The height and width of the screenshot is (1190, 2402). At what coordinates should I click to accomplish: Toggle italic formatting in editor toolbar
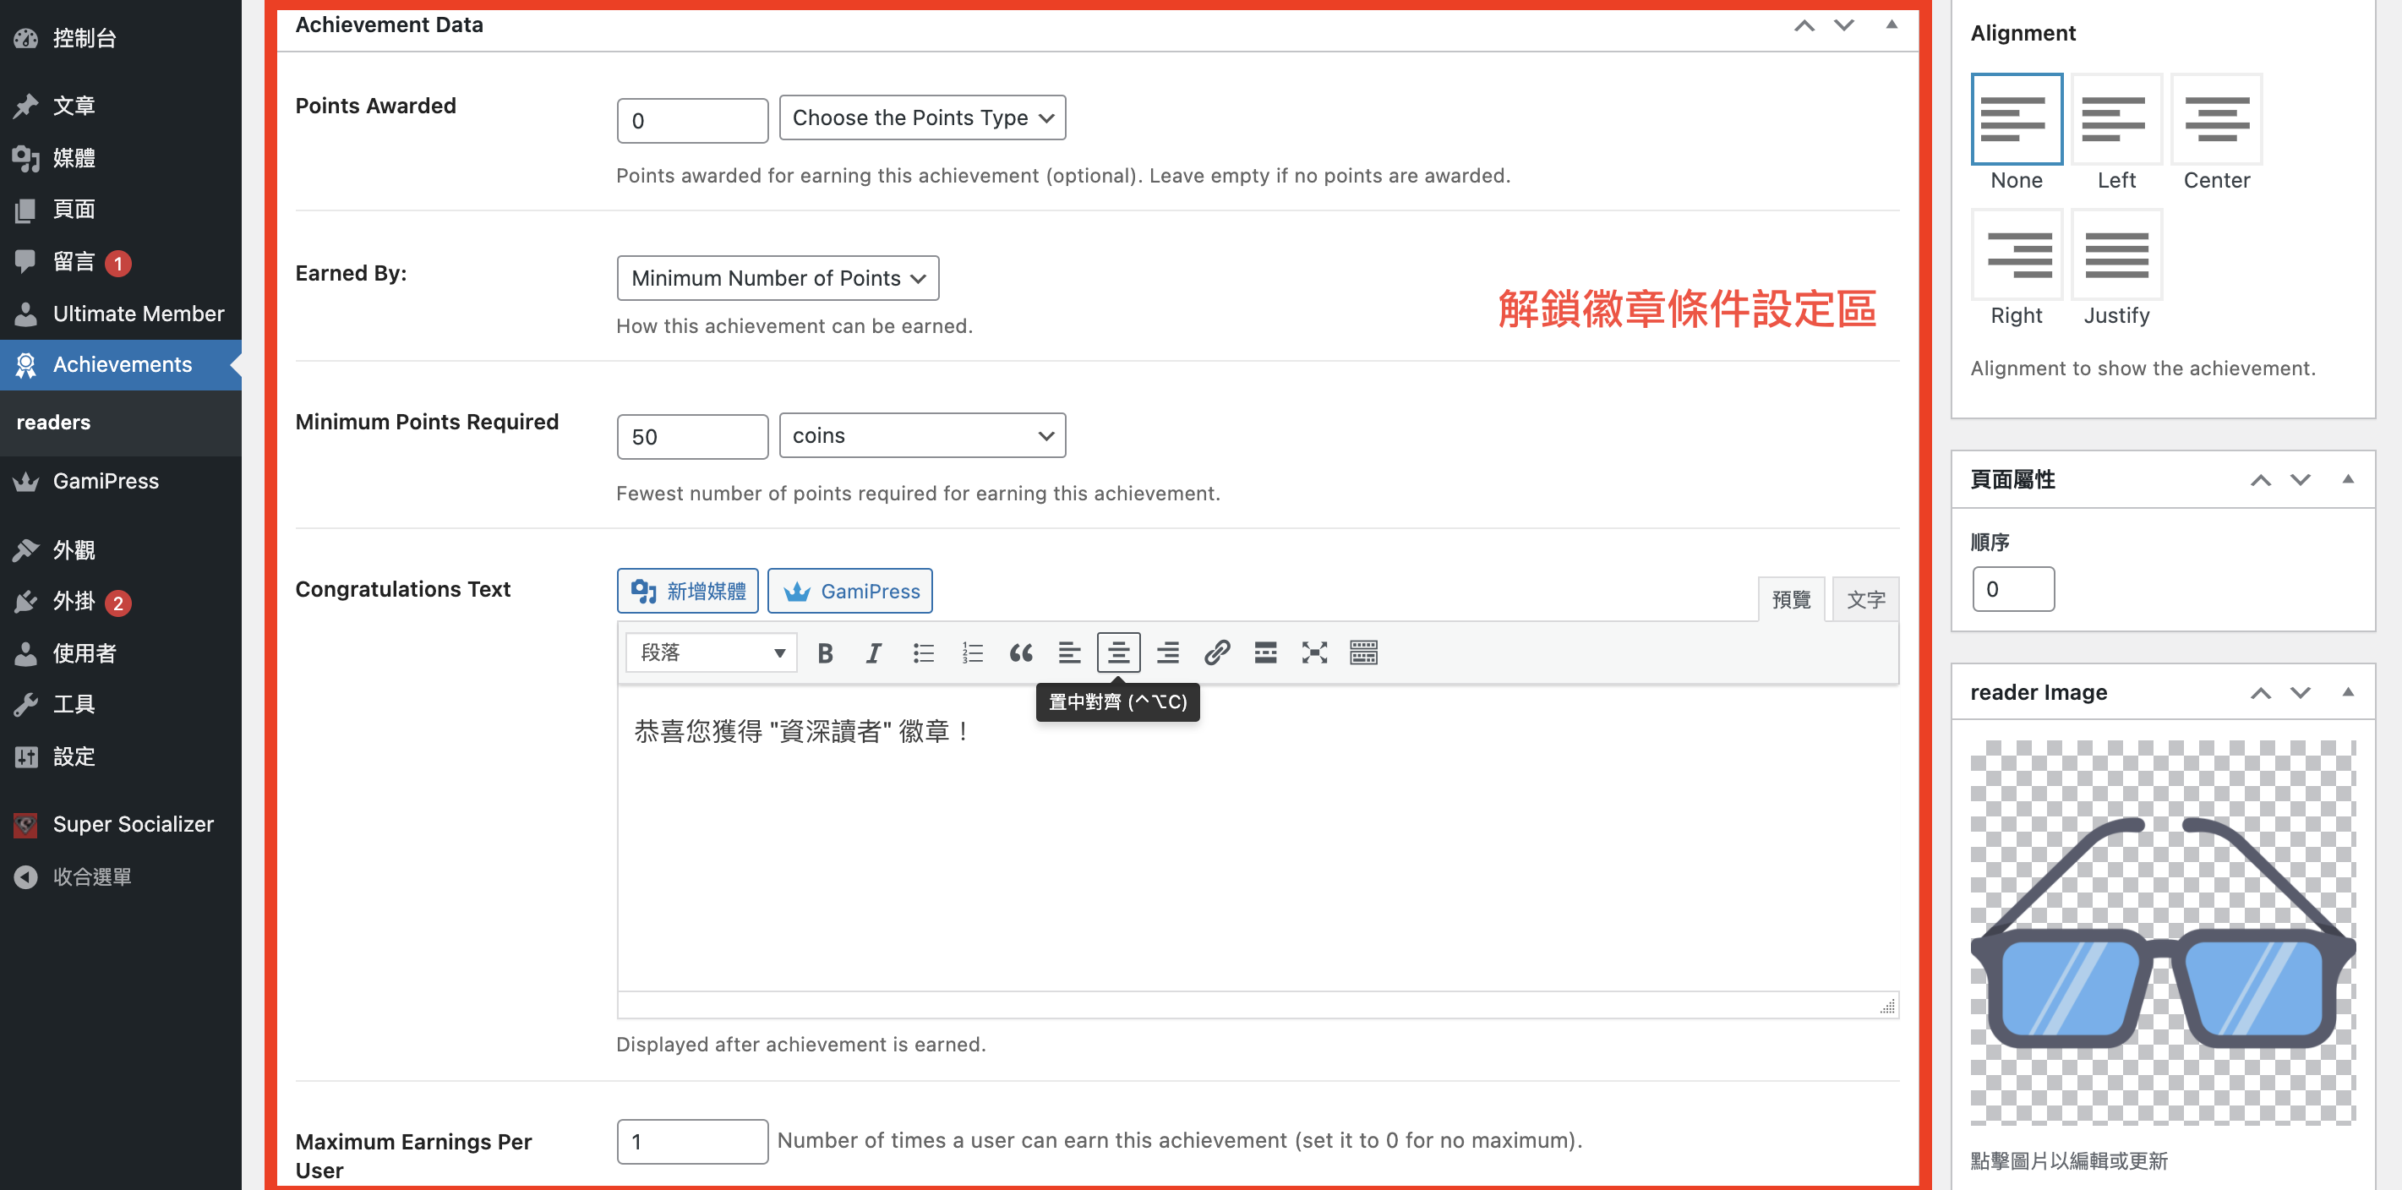(x=874, y=652)
